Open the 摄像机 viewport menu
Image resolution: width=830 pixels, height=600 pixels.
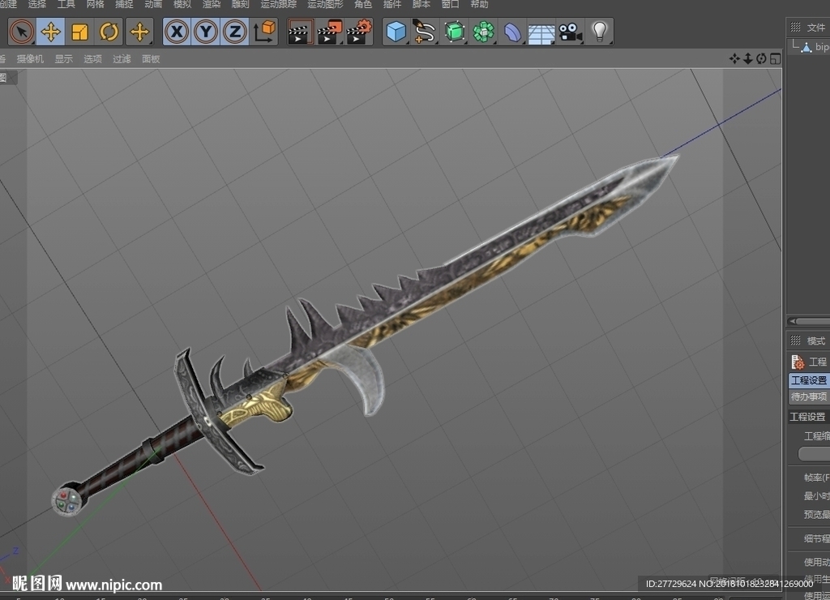tap(30, 58)
